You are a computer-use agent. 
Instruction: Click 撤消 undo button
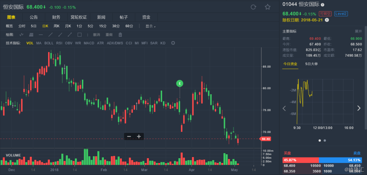tap(97, 35)
